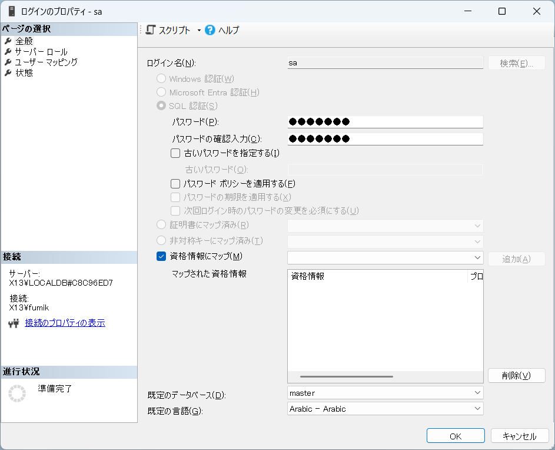Click the wrench icon beside 状態
Viewport: 555px width, 450px height.
(8, 73)
